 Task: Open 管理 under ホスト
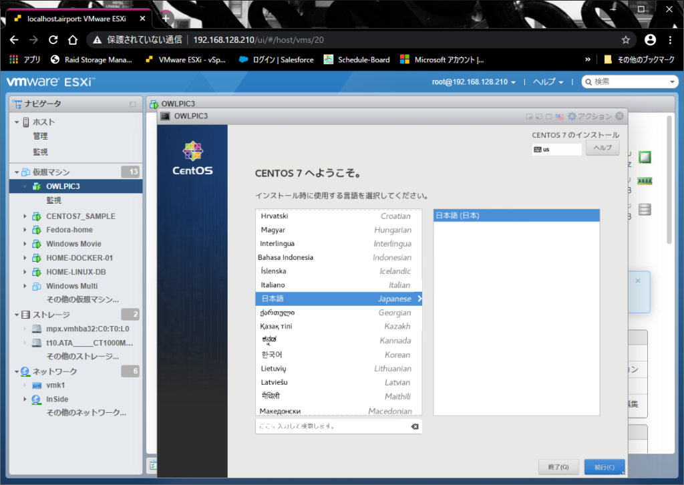point(41,136)
